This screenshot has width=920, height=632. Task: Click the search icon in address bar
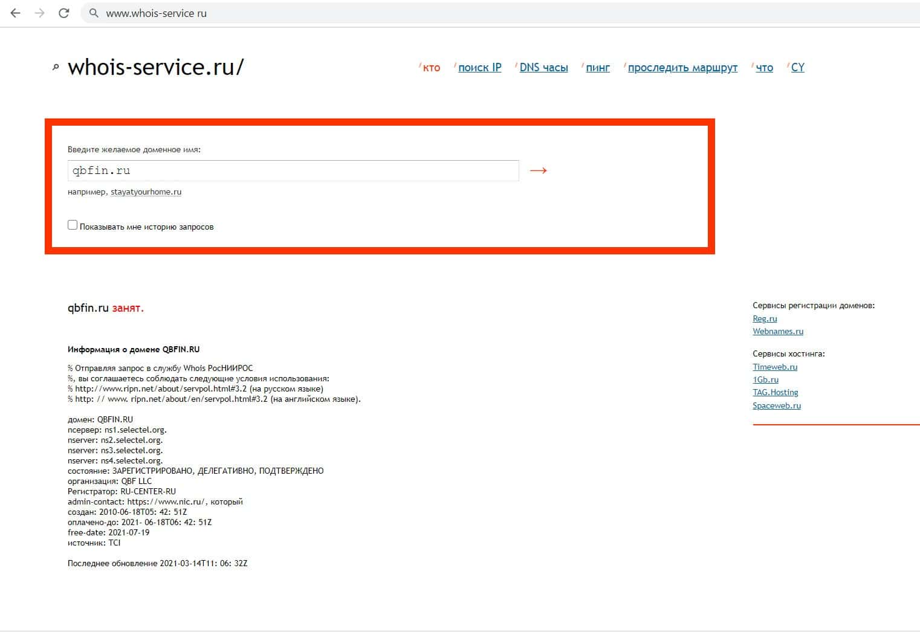pyautogui.click(x=94, y=13)
